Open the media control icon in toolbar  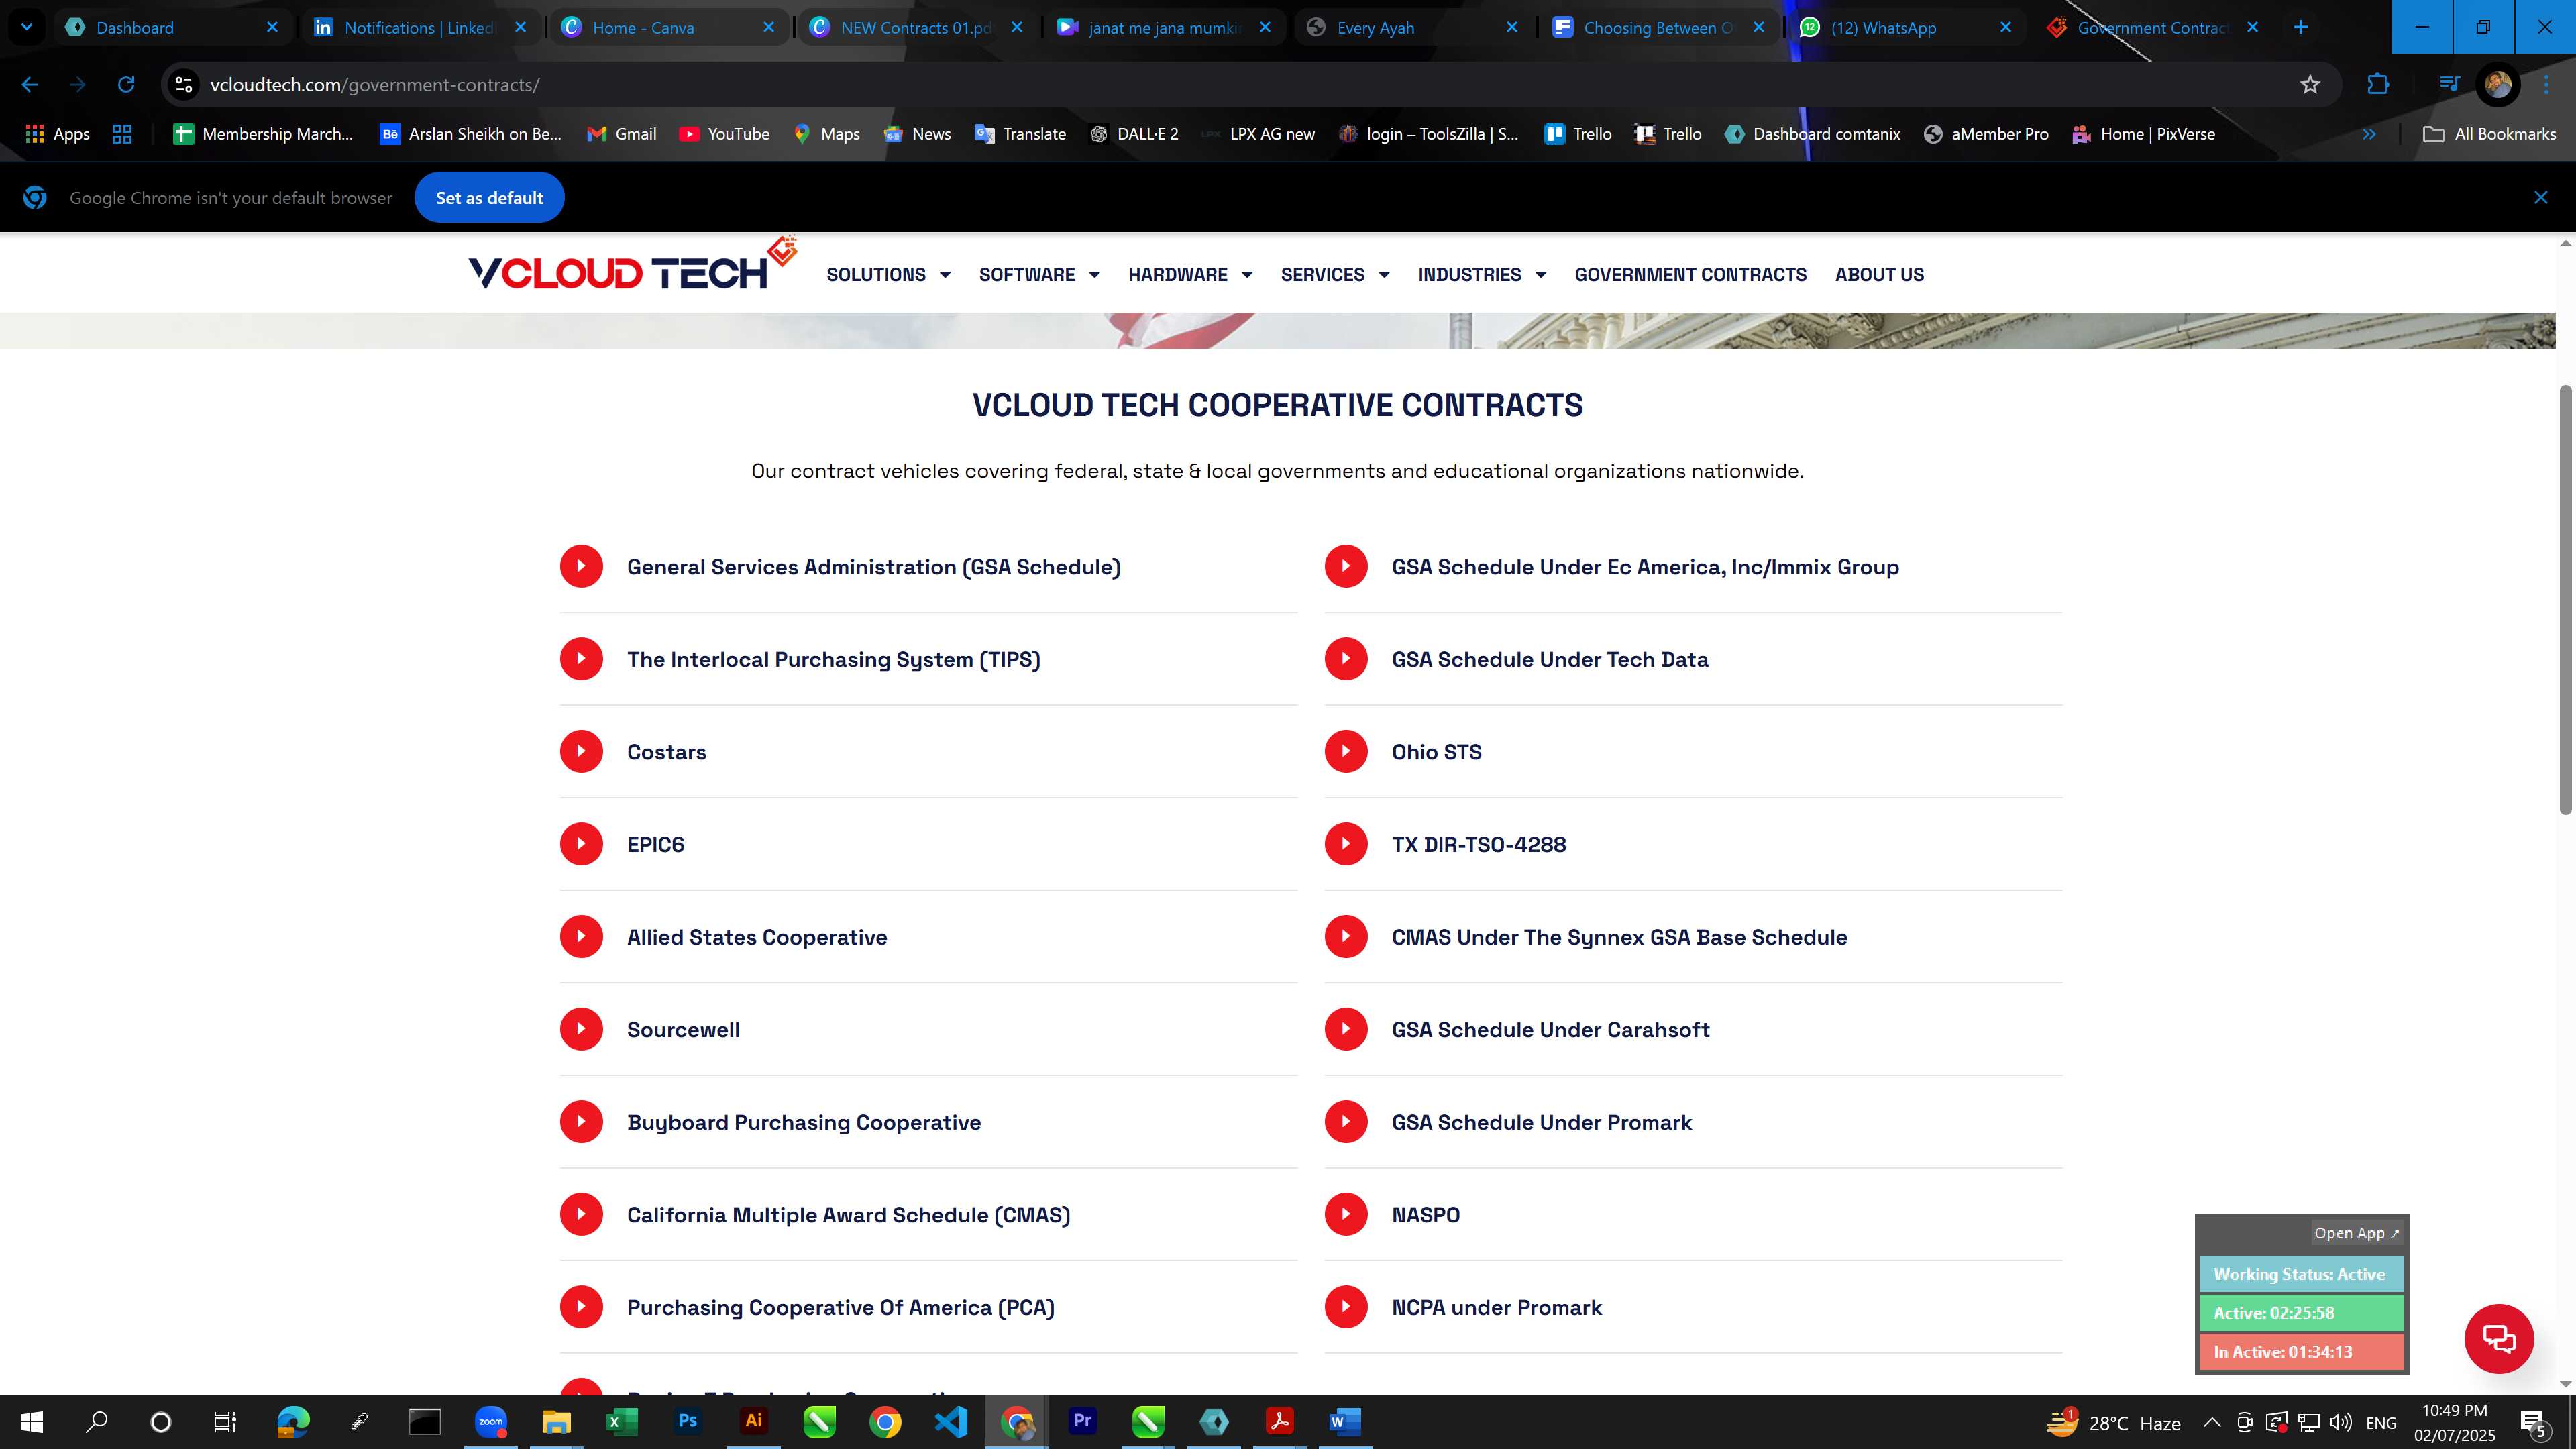click(2449, 85)
